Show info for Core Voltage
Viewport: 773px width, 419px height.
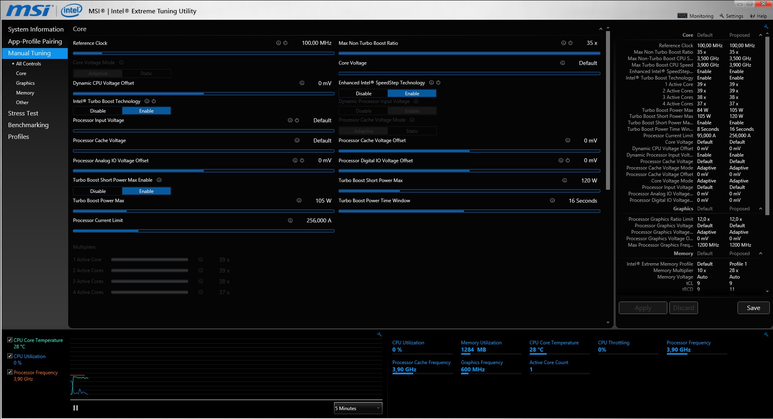[x=562, y=63]
